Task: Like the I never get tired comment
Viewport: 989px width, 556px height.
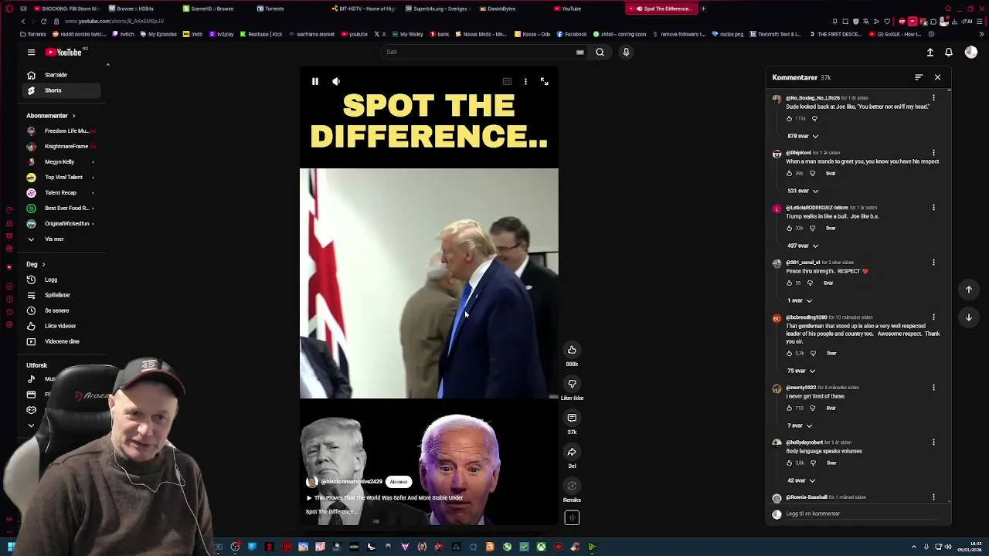Action: [x=789, y=408]
